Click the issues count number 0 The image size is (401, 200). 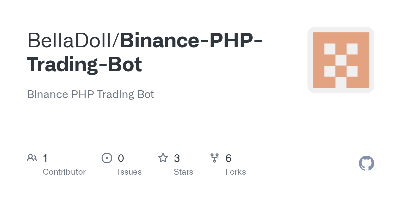[121, 158]
